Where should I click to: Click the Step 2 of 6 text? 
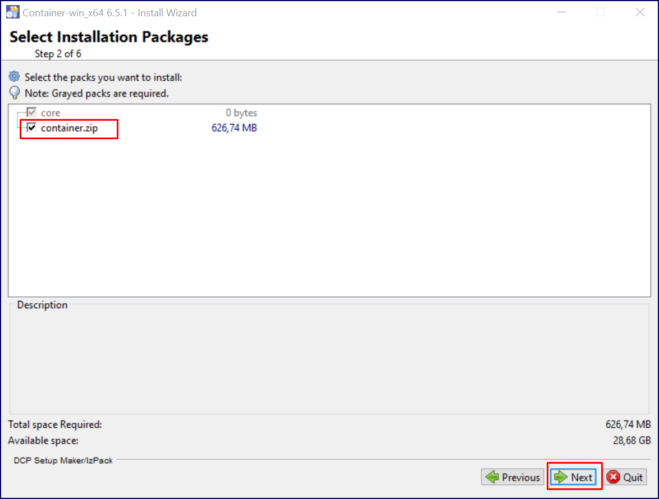(58, 54)
